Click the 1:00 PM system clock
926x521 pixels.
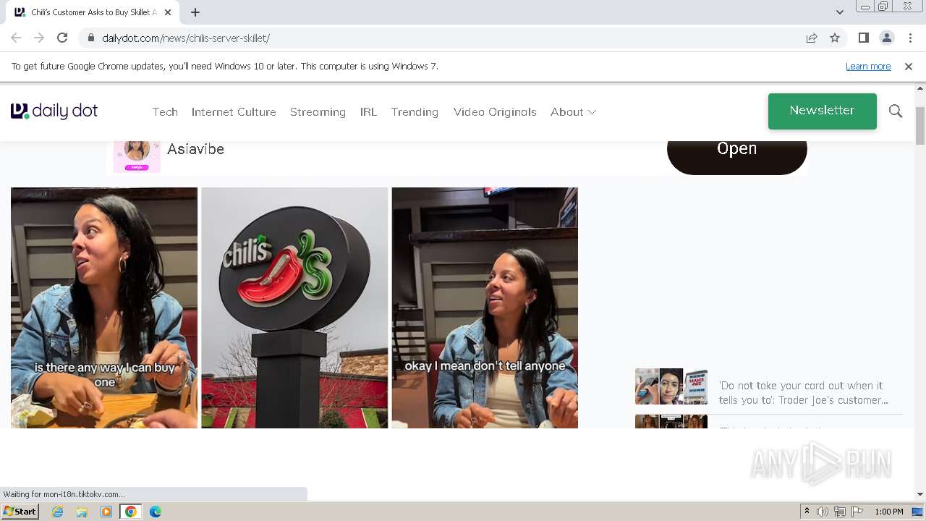[888, 512]
